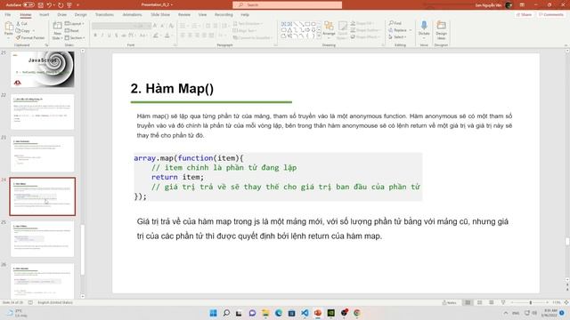Select slide 23 thumbnail
Viewport: 570px width, 320px height.
coord(42,154)
